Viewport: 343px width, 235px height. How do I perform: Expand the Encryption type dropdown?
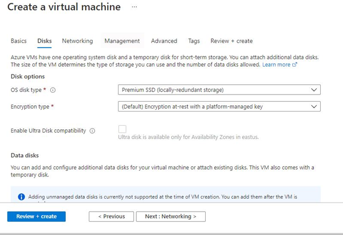click(219, 106)
